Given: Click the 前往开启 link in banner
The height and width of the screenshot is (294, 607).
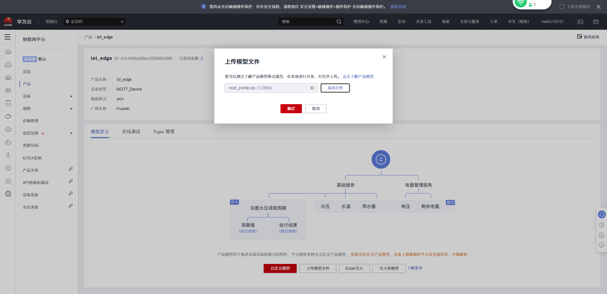Looking at the screenshot, I should click(398, 6).
